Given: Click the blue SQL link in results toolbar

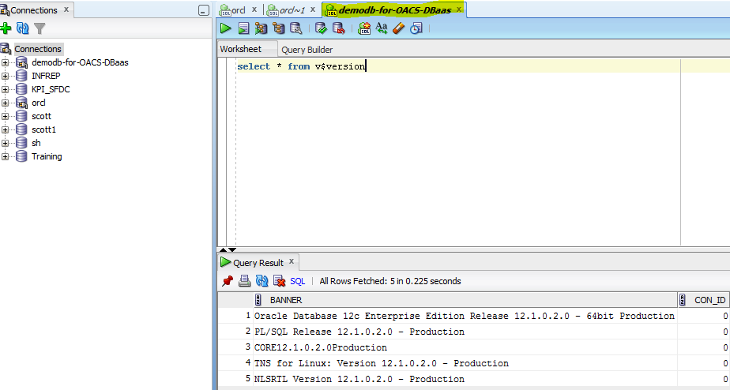Looking at the screenshot, I should [x=297, y=281].
